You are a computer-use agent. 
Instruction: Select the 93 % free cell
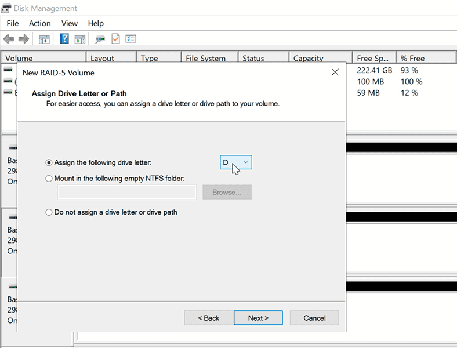[x=409, y=70]
